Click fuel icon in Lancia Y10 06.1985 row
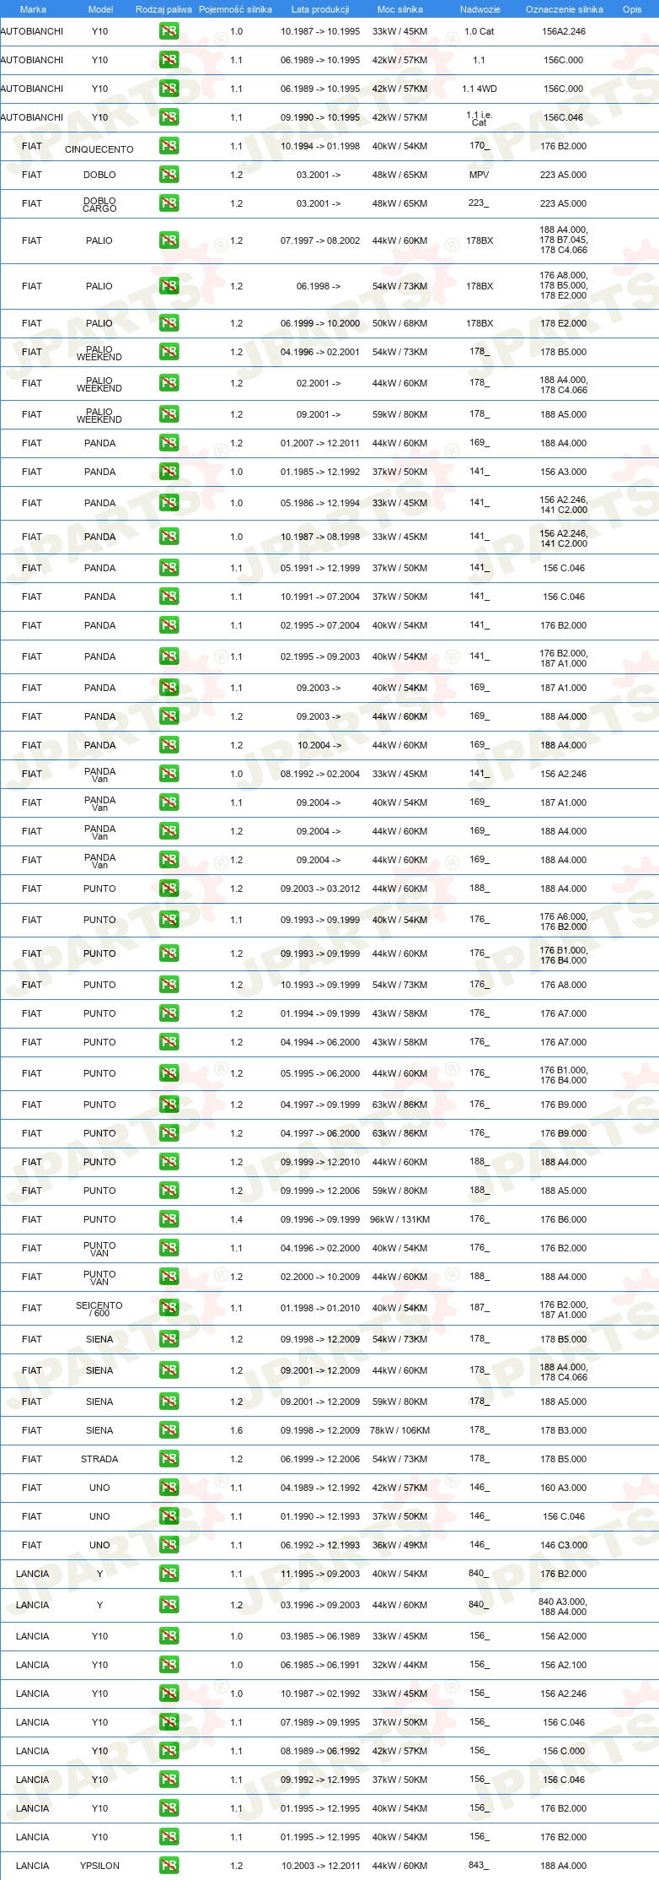The height and width of the screenshot is (1880, 659). coord(169,1665)
